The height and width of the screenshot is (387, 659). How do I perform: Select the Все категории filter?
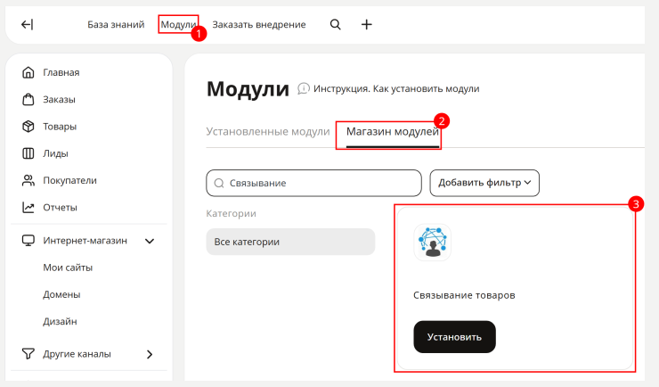click(x=290, y=242)
